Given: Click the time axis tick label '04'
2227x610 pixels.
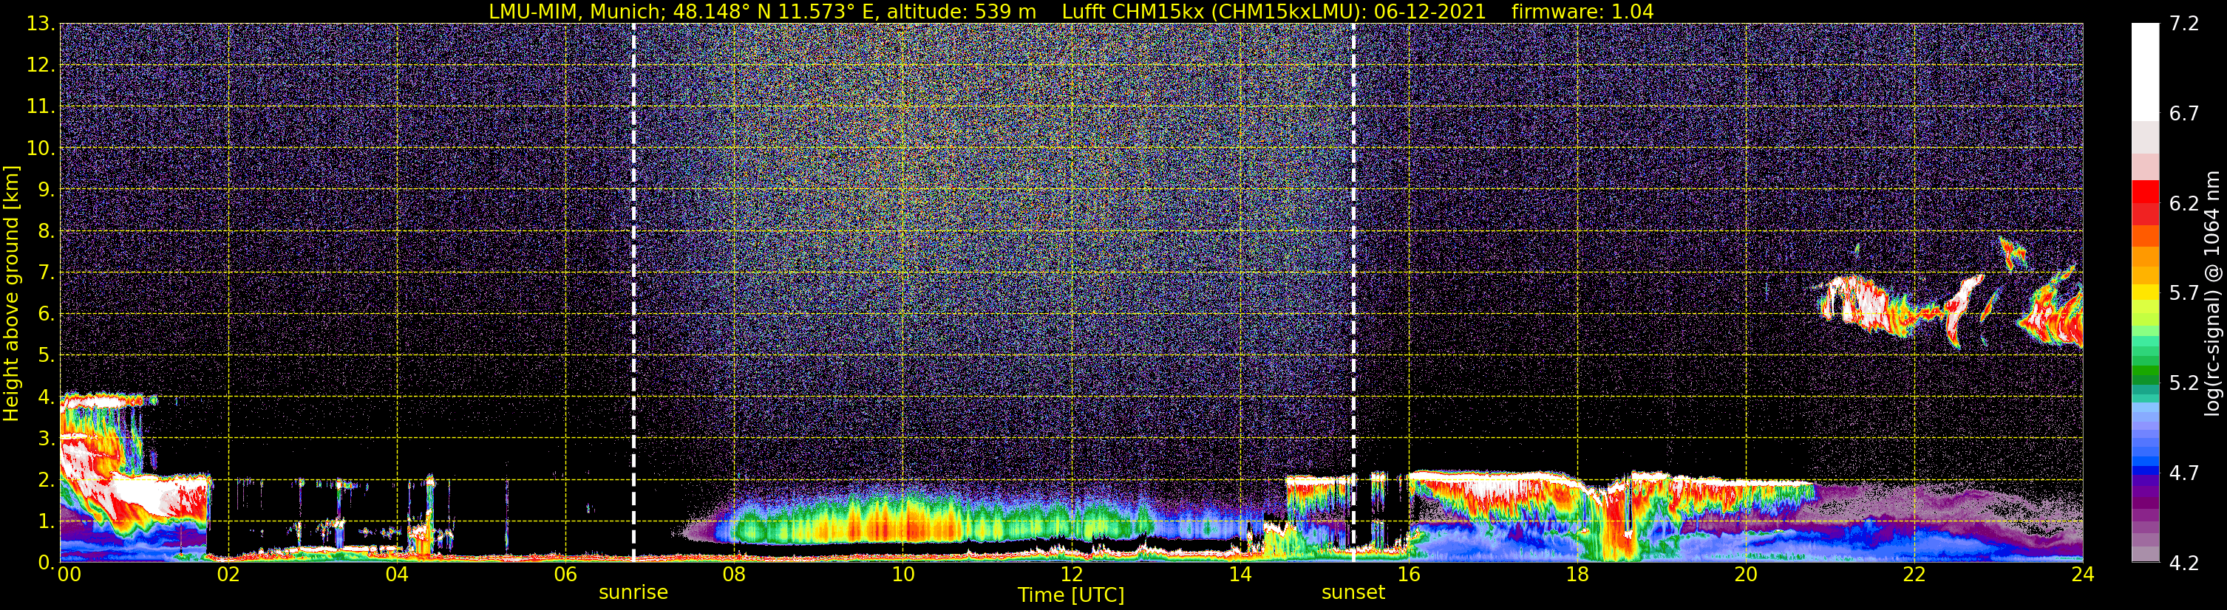Looking at the screenshot, I should [x=397, y=575].
